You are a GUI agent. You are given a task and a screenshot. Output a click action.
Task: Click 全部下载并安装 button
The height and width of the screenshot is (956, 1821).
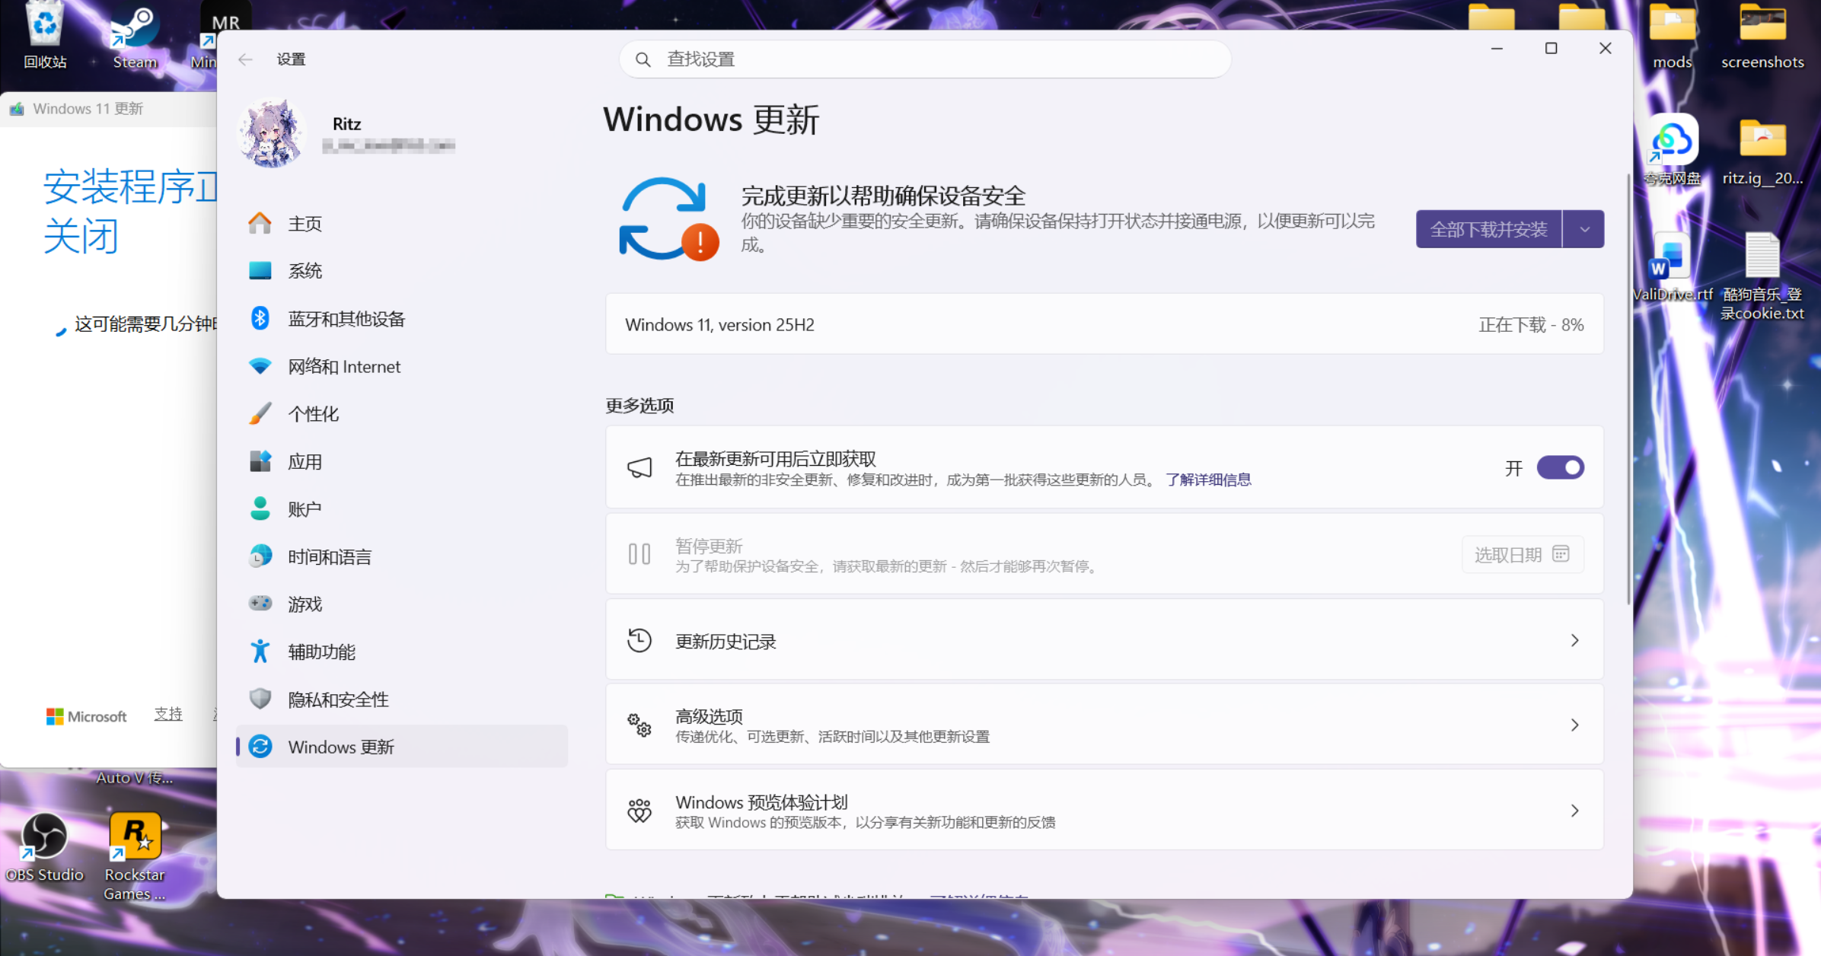[1488, 229]
